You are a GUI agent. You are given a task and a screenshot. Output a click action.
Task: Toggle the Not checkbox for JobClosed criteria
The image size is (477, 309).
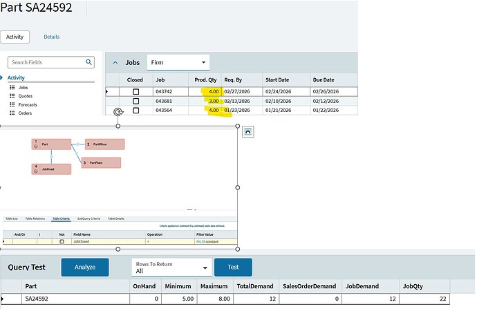(x=62, y=241)
